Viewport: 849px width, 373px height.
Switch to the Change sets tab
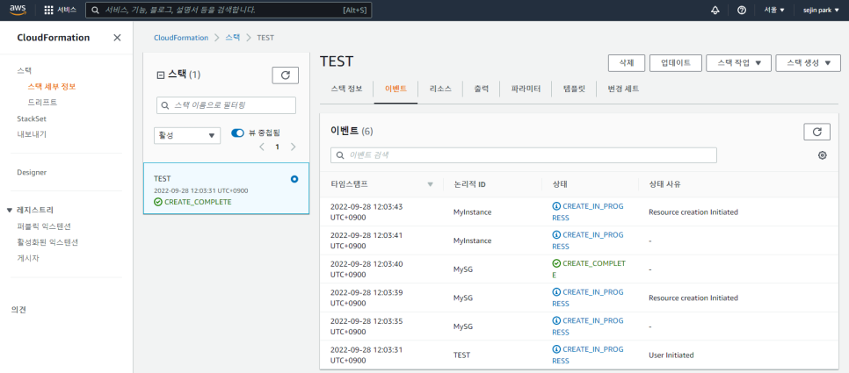coord(623,89)
